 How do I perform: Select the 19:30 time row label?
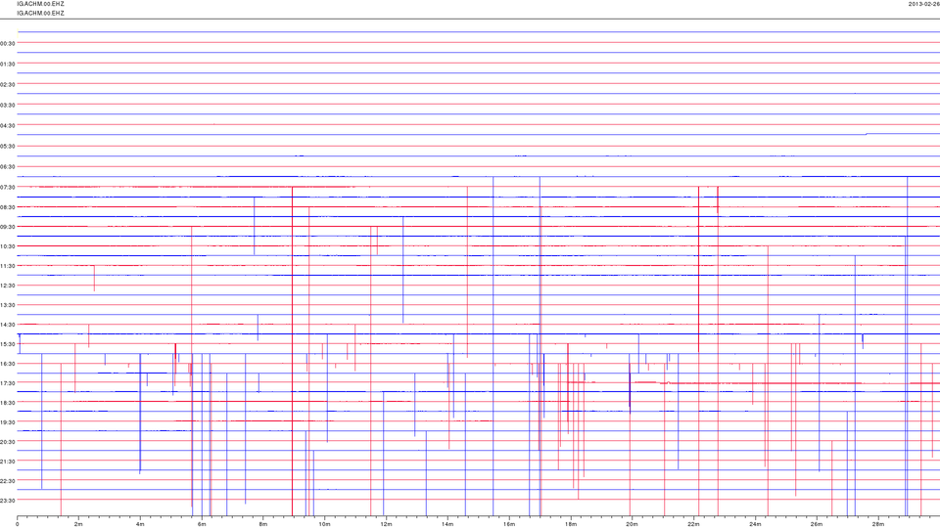(8, 422)
